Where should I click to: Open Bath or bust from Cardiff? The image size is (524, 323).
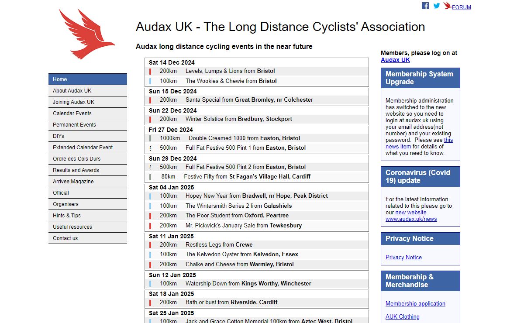point(257,302)
